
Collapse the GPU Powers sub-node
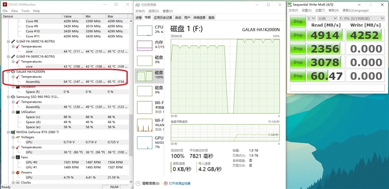click(x=13, y=173)
